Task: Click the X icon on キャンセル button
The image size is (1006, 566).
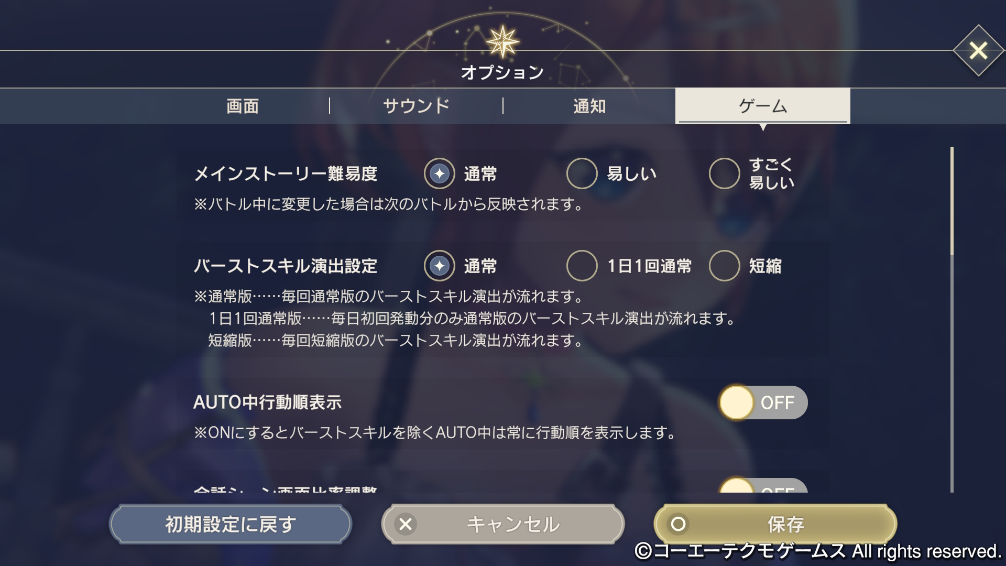Action: point(406,524)
